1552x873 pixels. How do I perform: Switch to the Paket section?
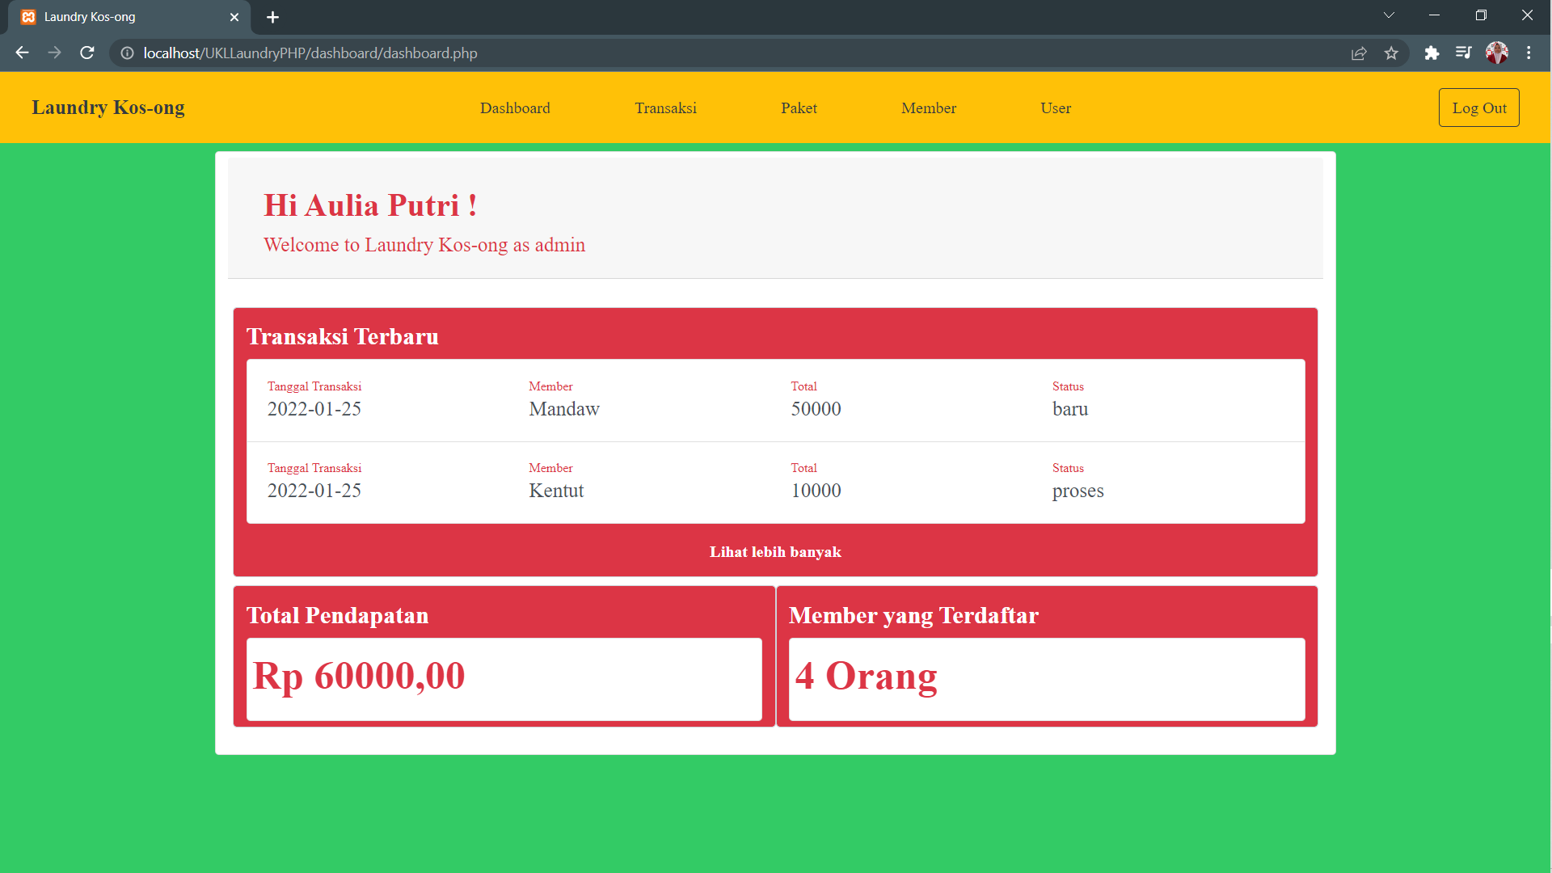(799, 108)
